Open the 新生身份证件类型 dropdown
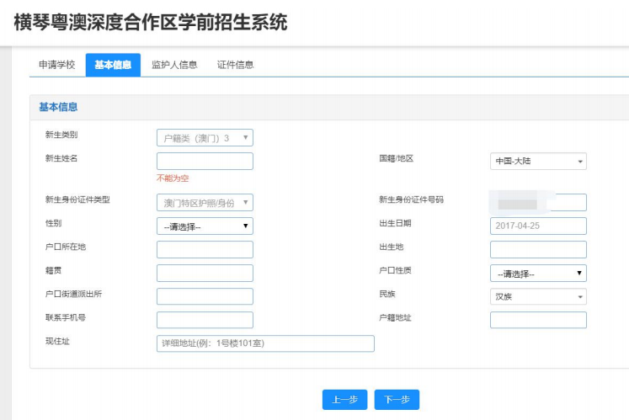 (205, 202)
